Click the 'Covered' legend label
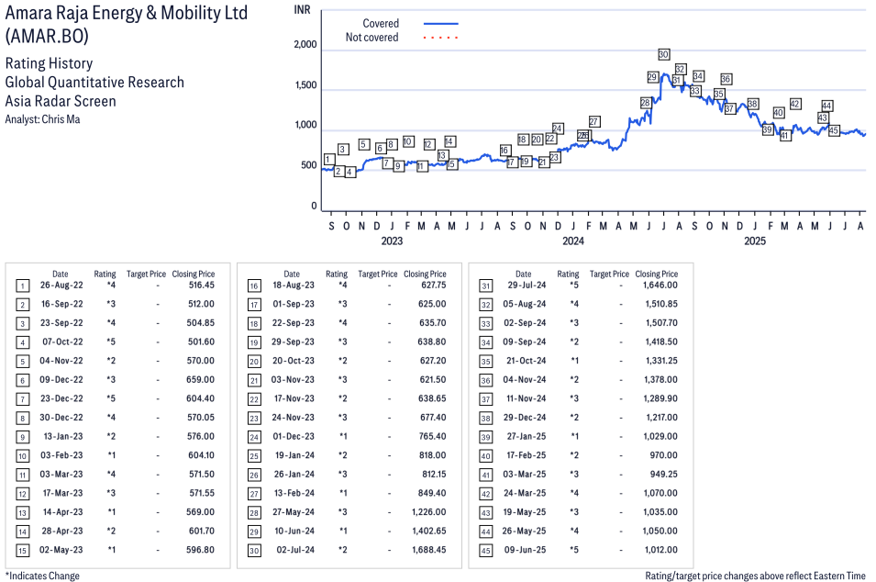Viewport: 876px width, 582px height. pos(381,24)
